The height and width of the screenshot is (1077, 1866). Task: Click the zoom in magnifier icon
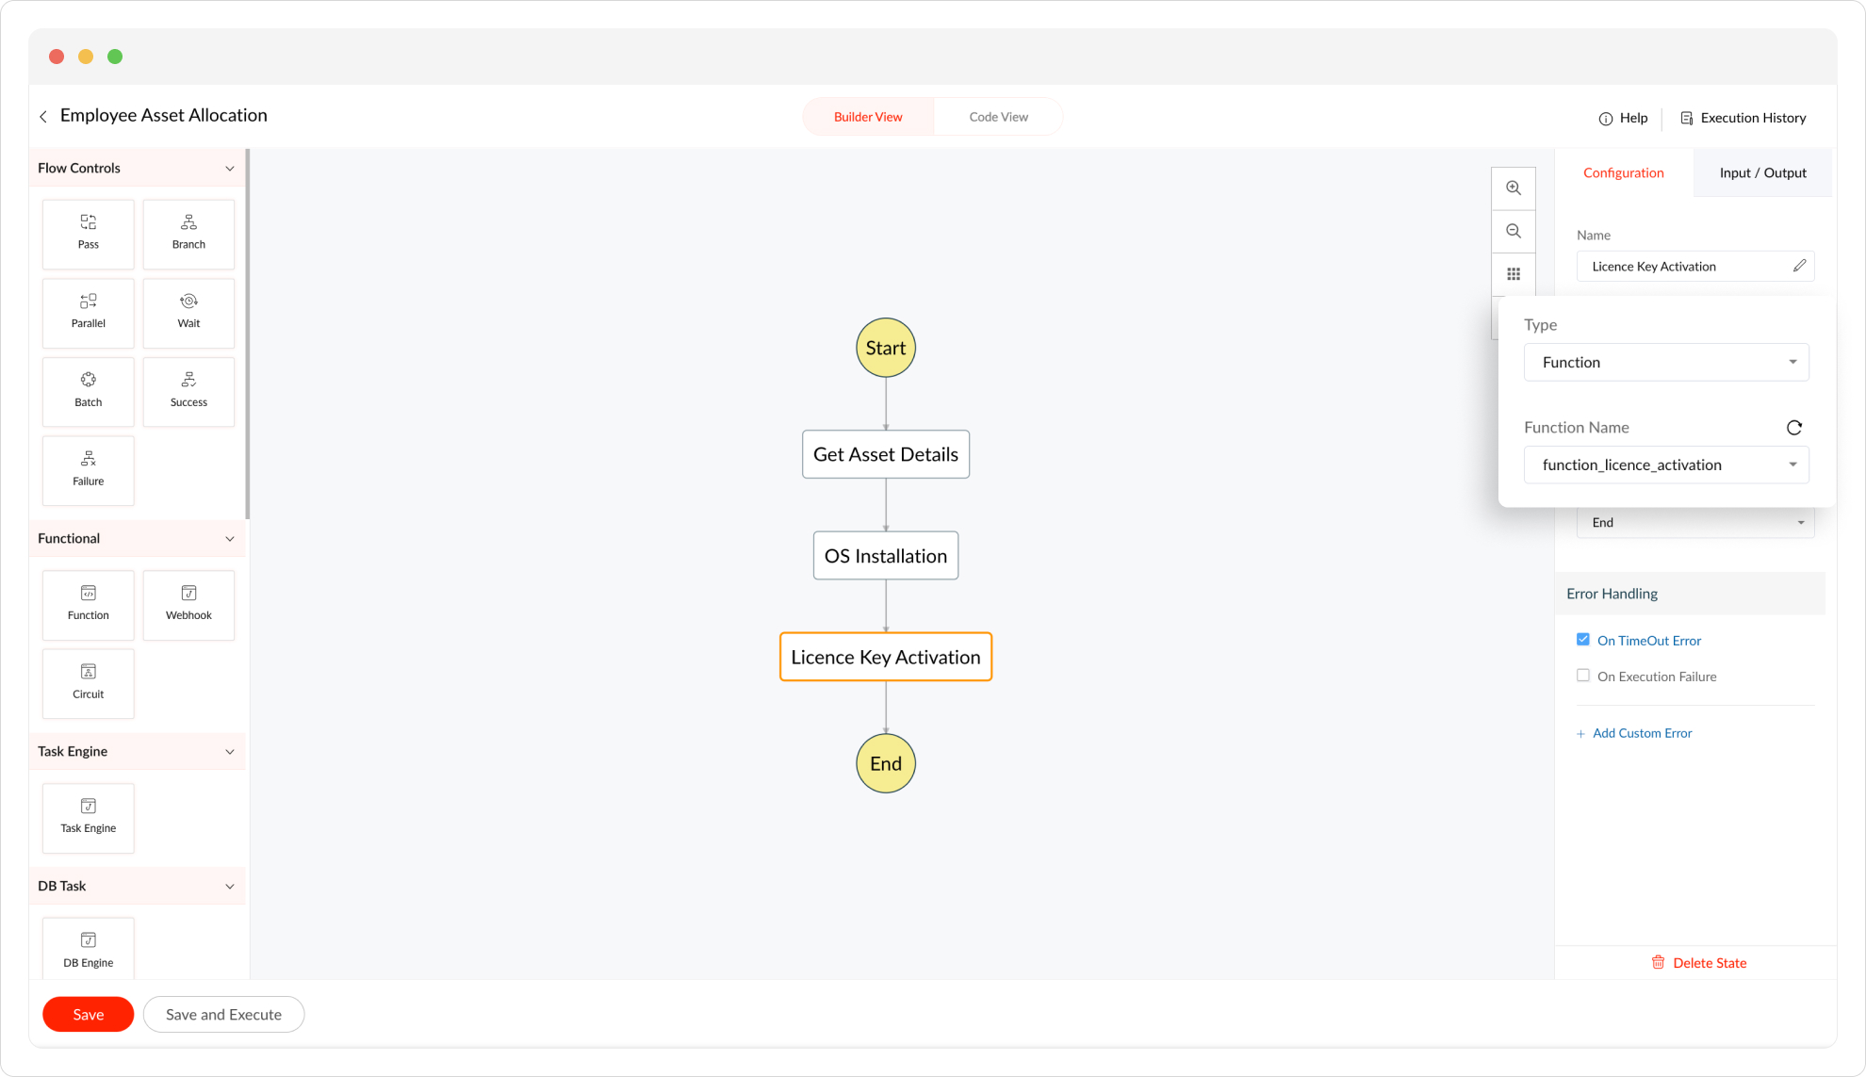(x=1514, y=188)
